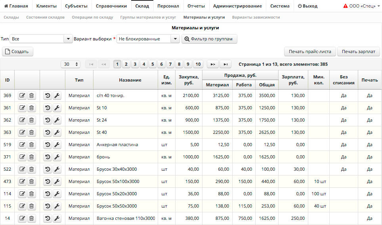Open the Вариант выборки dropdown
The height and width of the screenshot is (225, 382).
click(175, 39)
